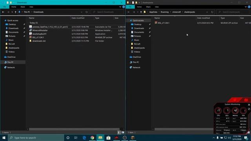
Task: Click AppData in shaderpacks address bar
Action: tap(153, 12)
